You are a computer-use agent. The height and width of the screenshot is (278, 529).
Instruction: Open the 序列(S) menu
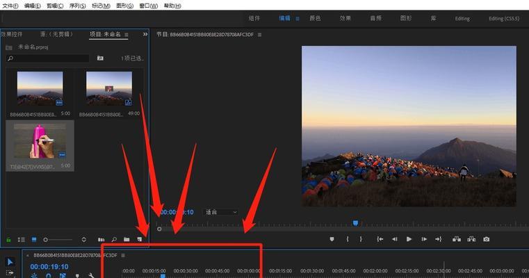[78, 6]
